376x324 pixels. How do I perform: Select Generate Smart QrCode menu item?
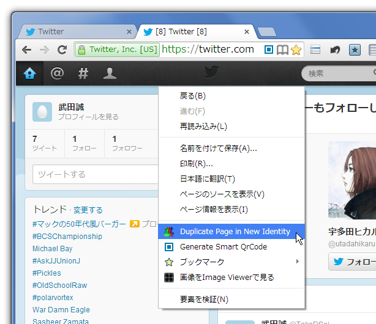(x=231, y=246)
